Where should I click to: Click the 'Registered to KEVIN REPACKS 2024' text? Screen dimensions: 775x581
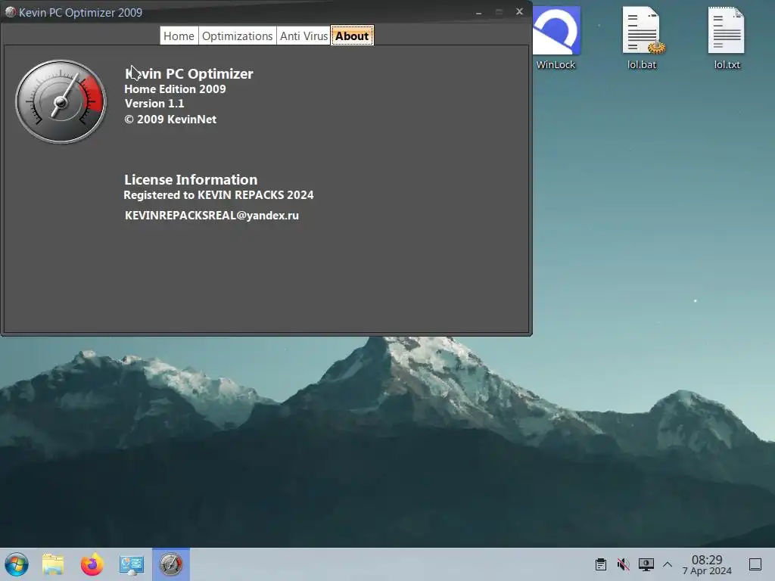pyautogui.click(x=219, y=195)
